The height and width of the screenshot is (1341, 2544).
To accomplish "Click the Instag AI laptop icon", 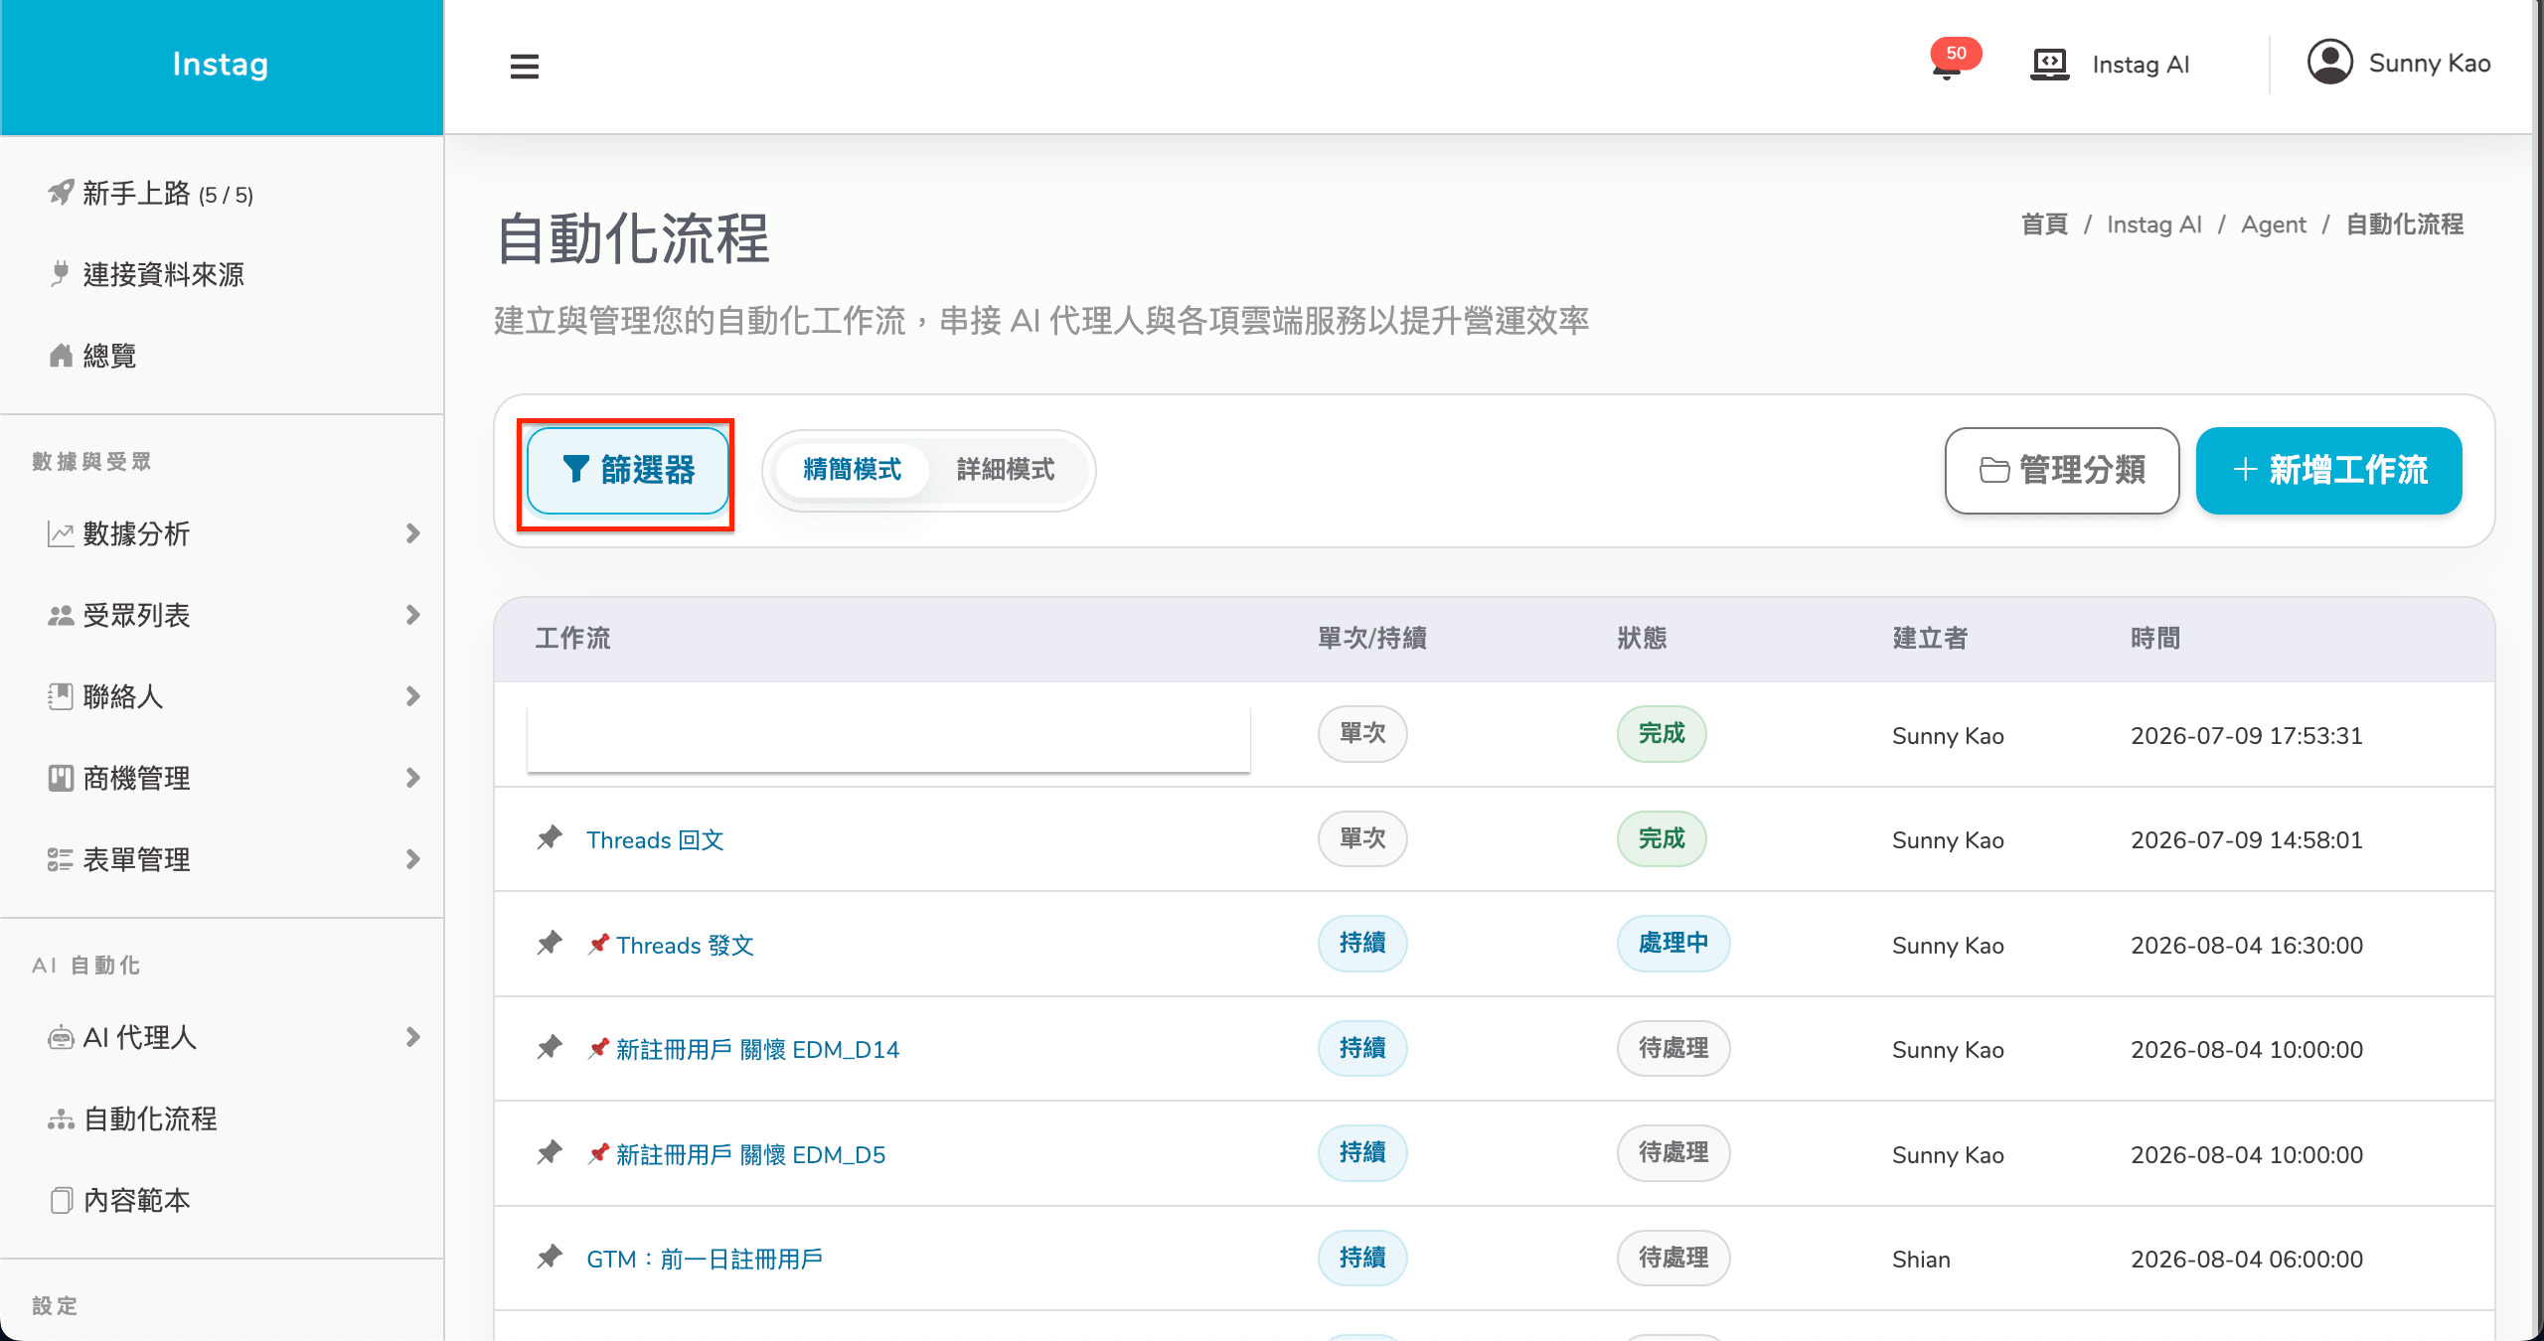I will click(2049, 65).
